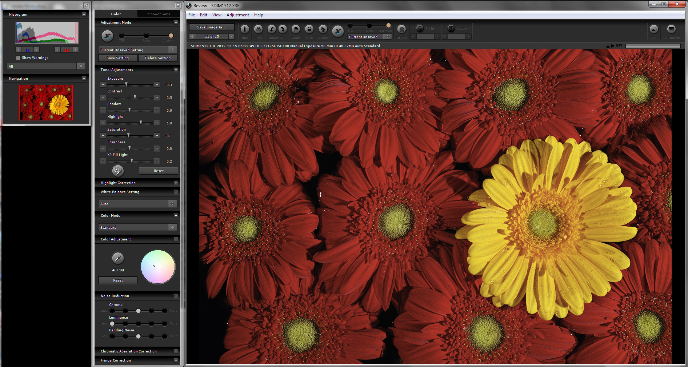Select X3F mode in the Adjustment Mode panel
Screen dimensions: 688x367
tap(121, 36)
